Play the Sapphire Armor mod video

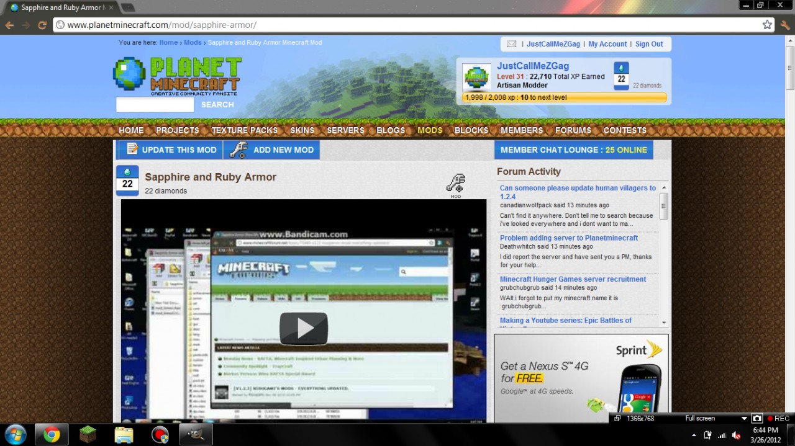coord(303,328)
